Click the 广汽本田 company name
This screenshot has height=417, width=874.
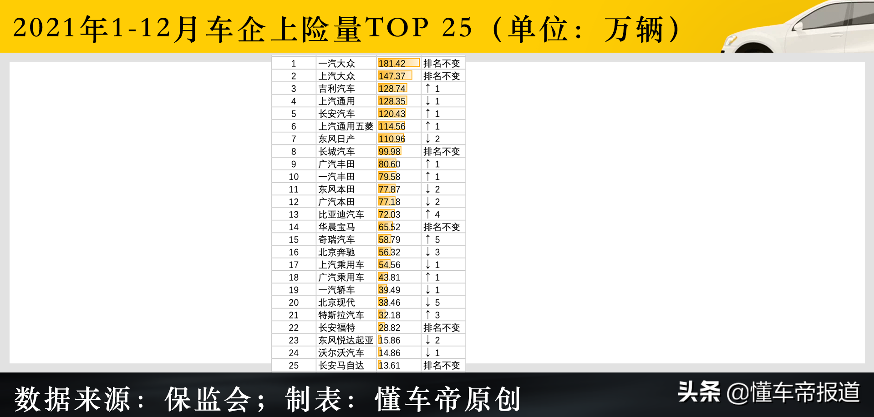(x=336, y=202)
